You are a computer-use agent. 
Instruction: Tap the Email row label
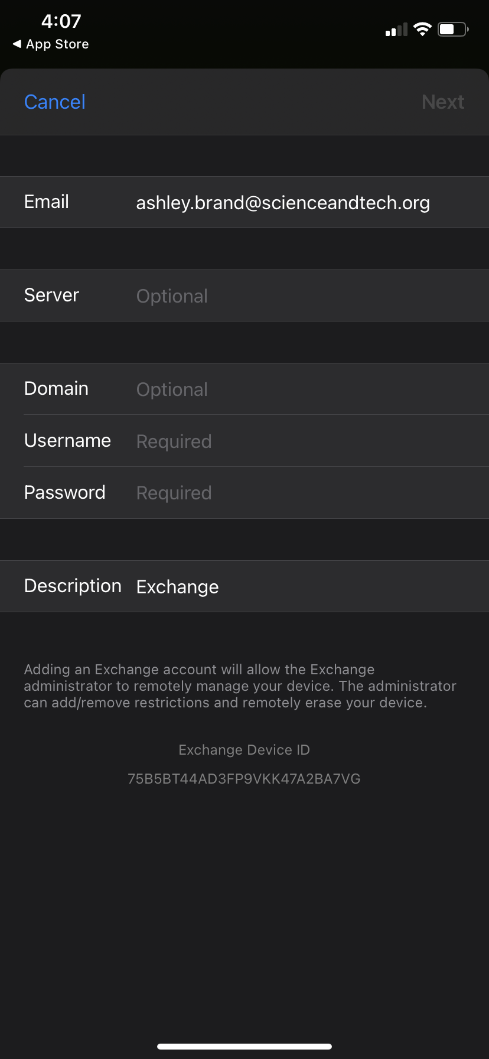coord(47,202)
